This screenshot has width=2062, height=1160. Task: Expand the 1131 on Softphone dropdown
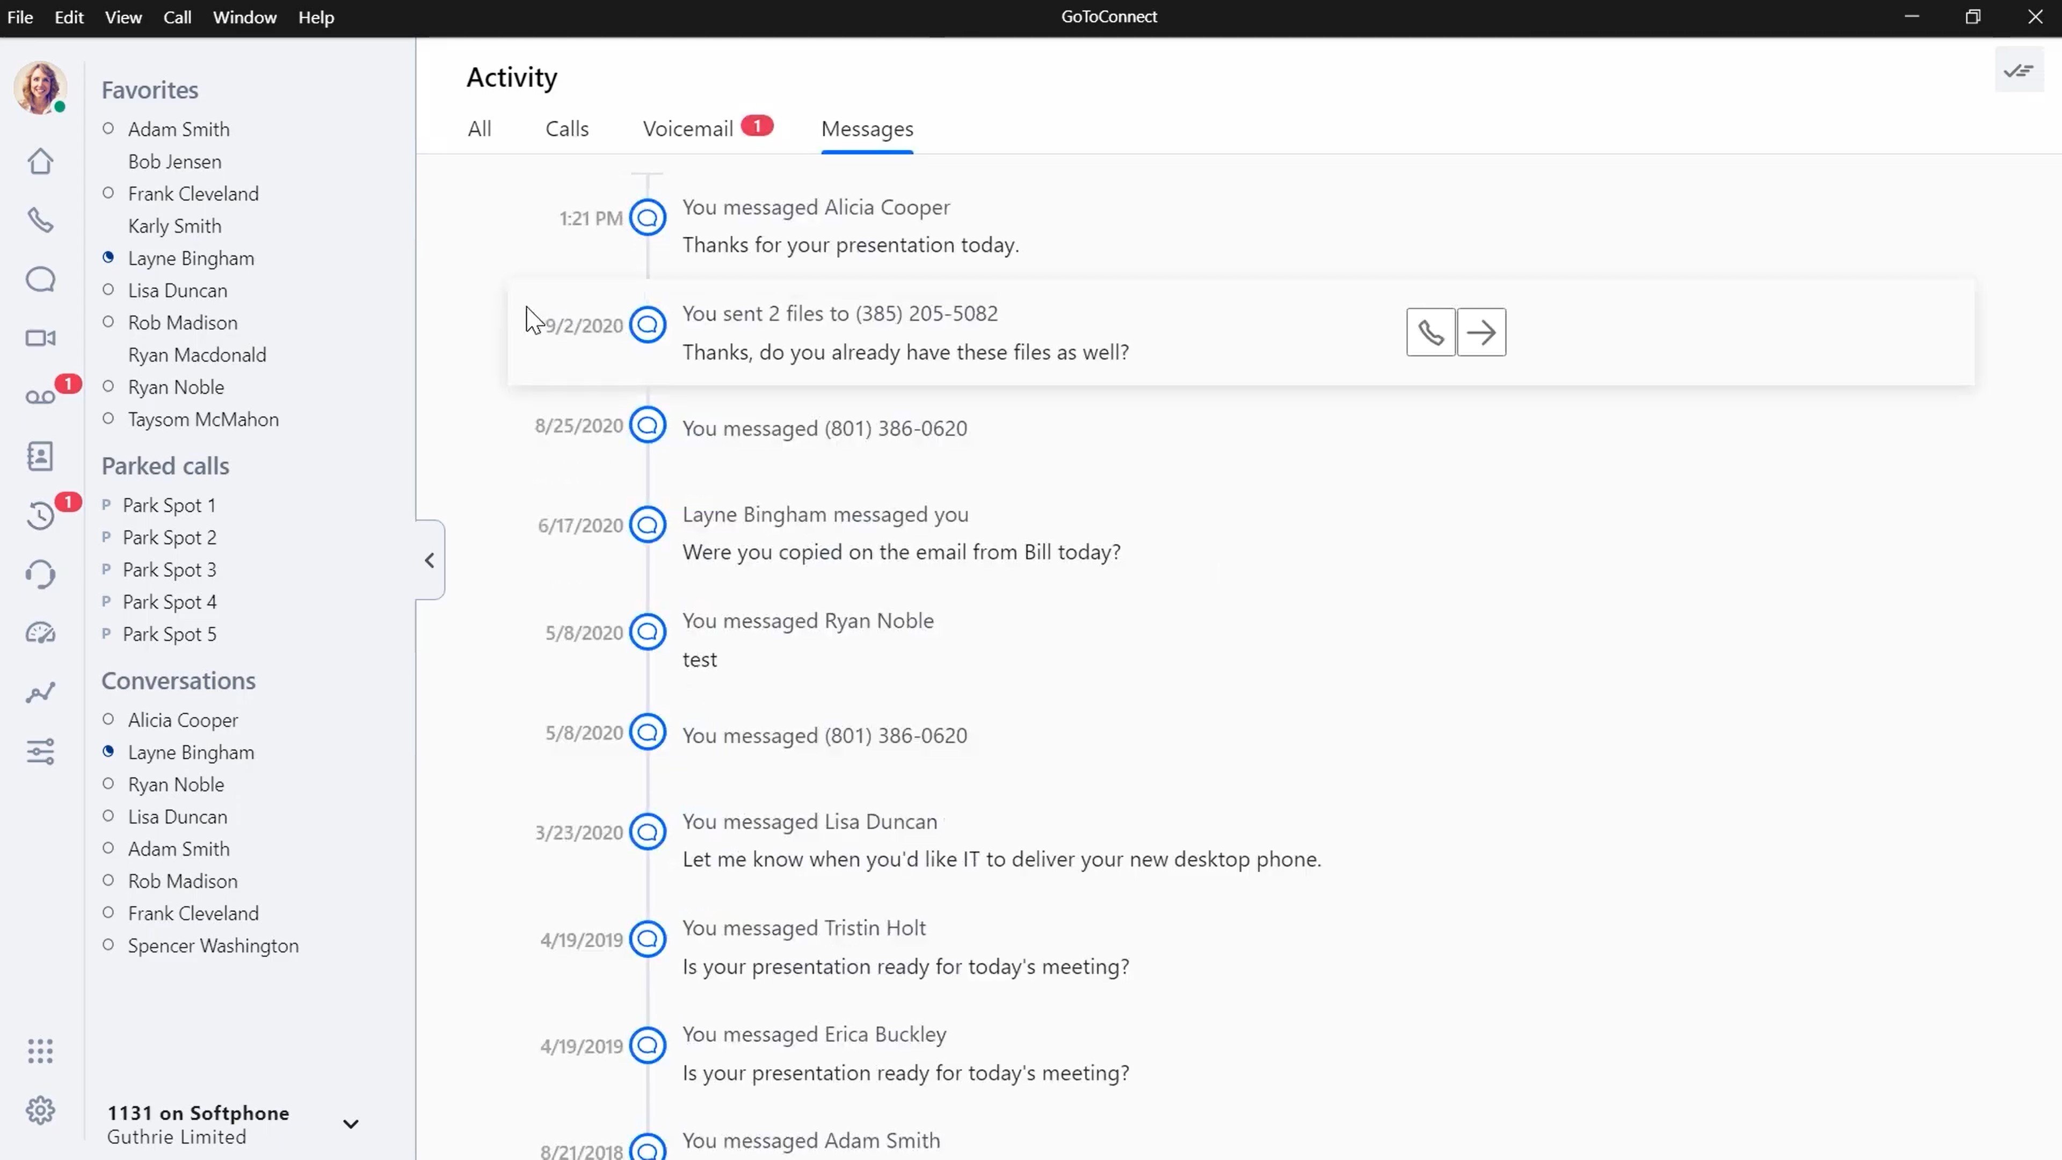click(351, 1124)
